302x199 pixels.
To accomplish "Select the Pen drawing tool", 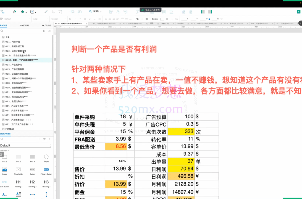I will click(x=14, y=12).
